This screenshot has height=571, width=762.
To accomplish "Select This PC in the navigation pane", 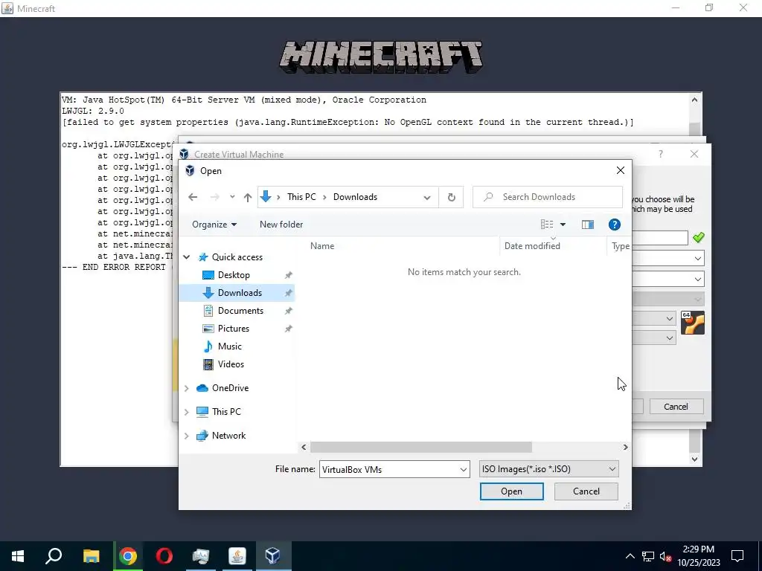I will coord(226,412).
